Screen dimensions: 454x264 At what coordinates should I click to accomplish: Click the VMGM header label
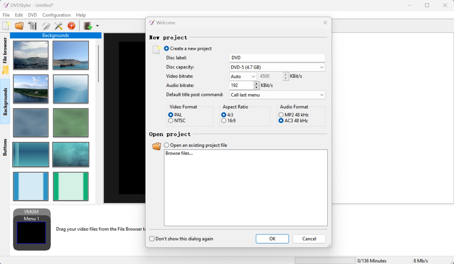pos(31,212)
